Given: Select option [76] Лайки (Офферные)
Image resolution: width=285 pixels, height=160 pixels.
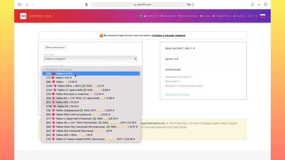Looking at the screenshot, I should pyautogui.click(x=91, y=110).
